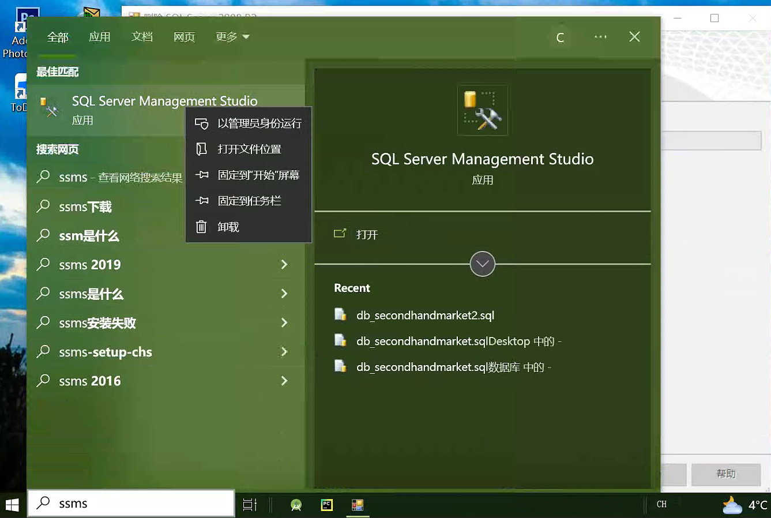Screen dimensions: 771x518
Task: Choose 卸载 in the context menu
Action: [249, 227]
